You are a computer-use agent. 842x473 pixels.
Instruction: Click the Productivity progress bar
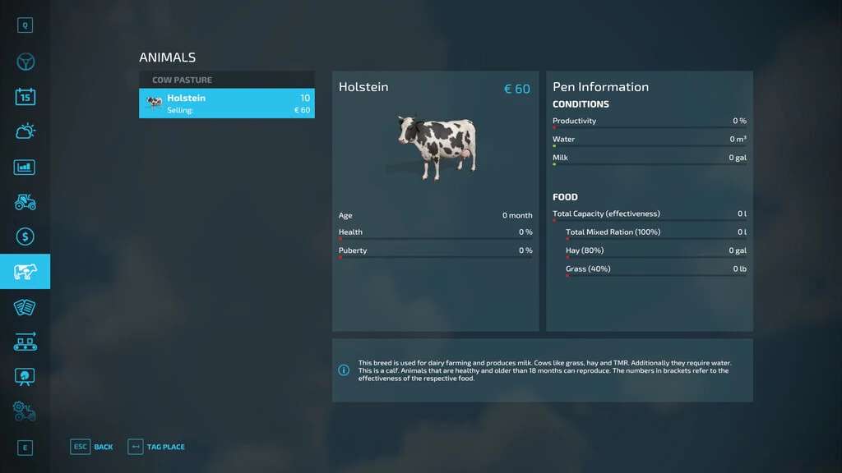point(649,128)
